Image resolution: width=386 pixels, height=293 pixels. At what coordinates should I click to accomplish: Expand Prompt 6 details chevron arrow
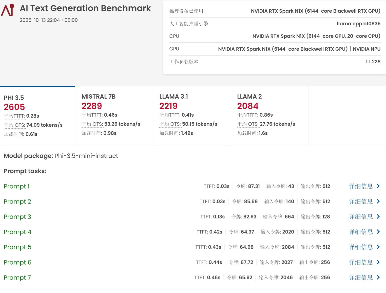click(378, 262)
